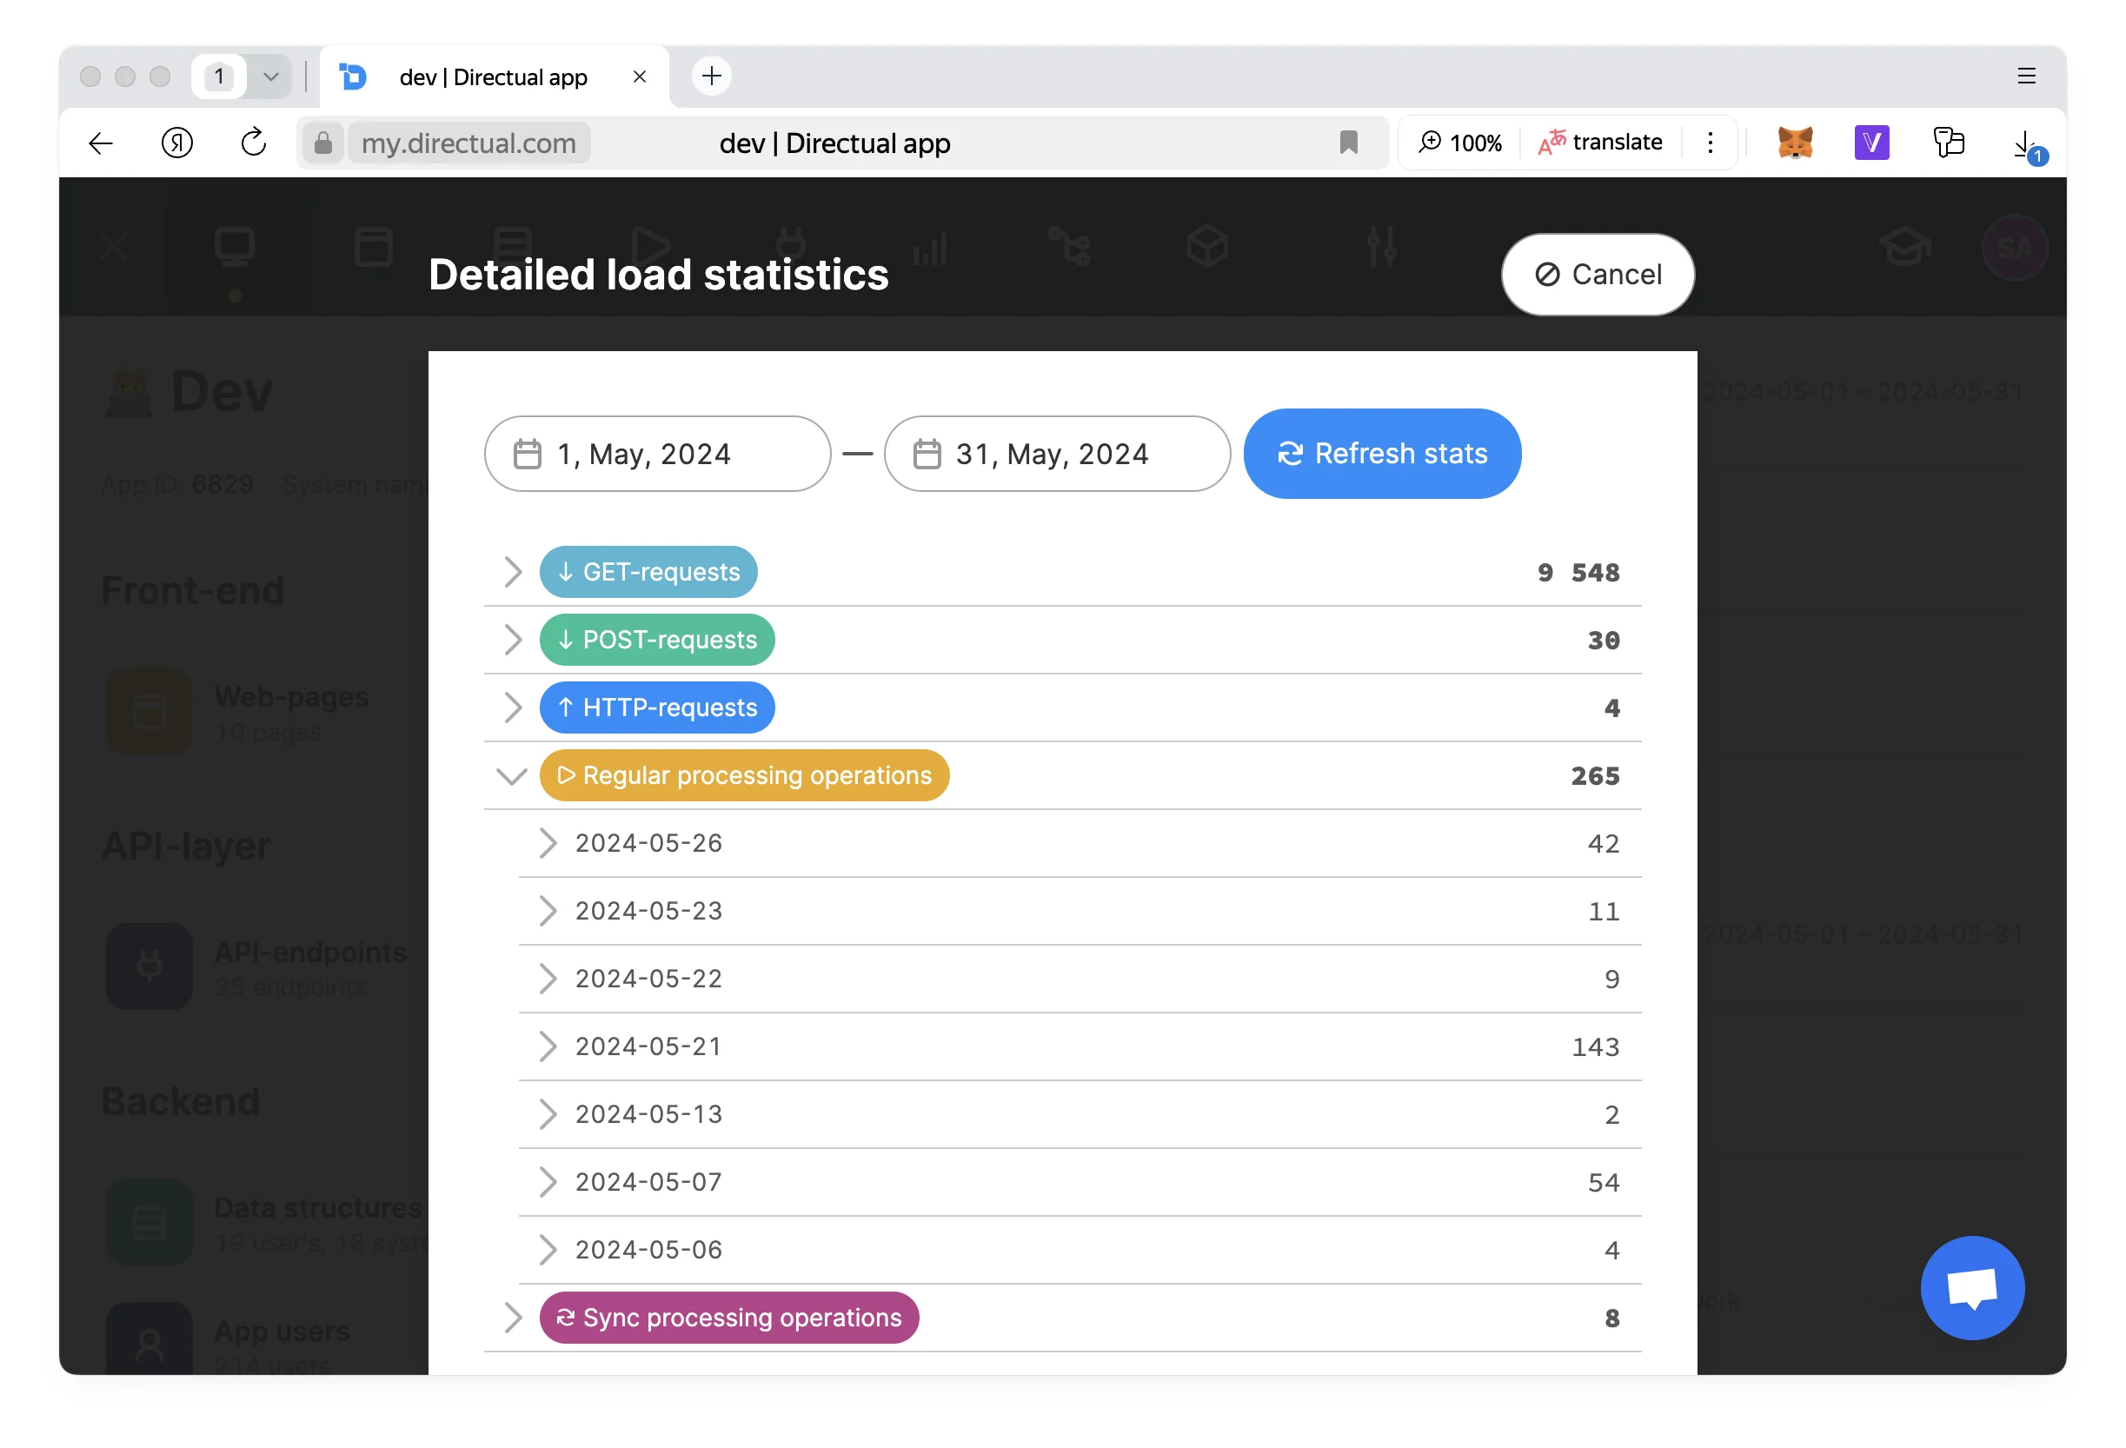Click the Refresh stats button
Image resolution: width=2126 pixels, height=1448 pixels.
(x=1381, y=454)
